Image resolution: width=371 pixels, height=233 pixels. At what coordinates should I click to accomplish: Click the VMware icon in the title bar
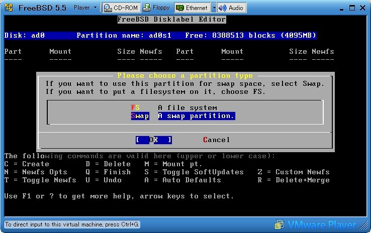pos(9,8)
